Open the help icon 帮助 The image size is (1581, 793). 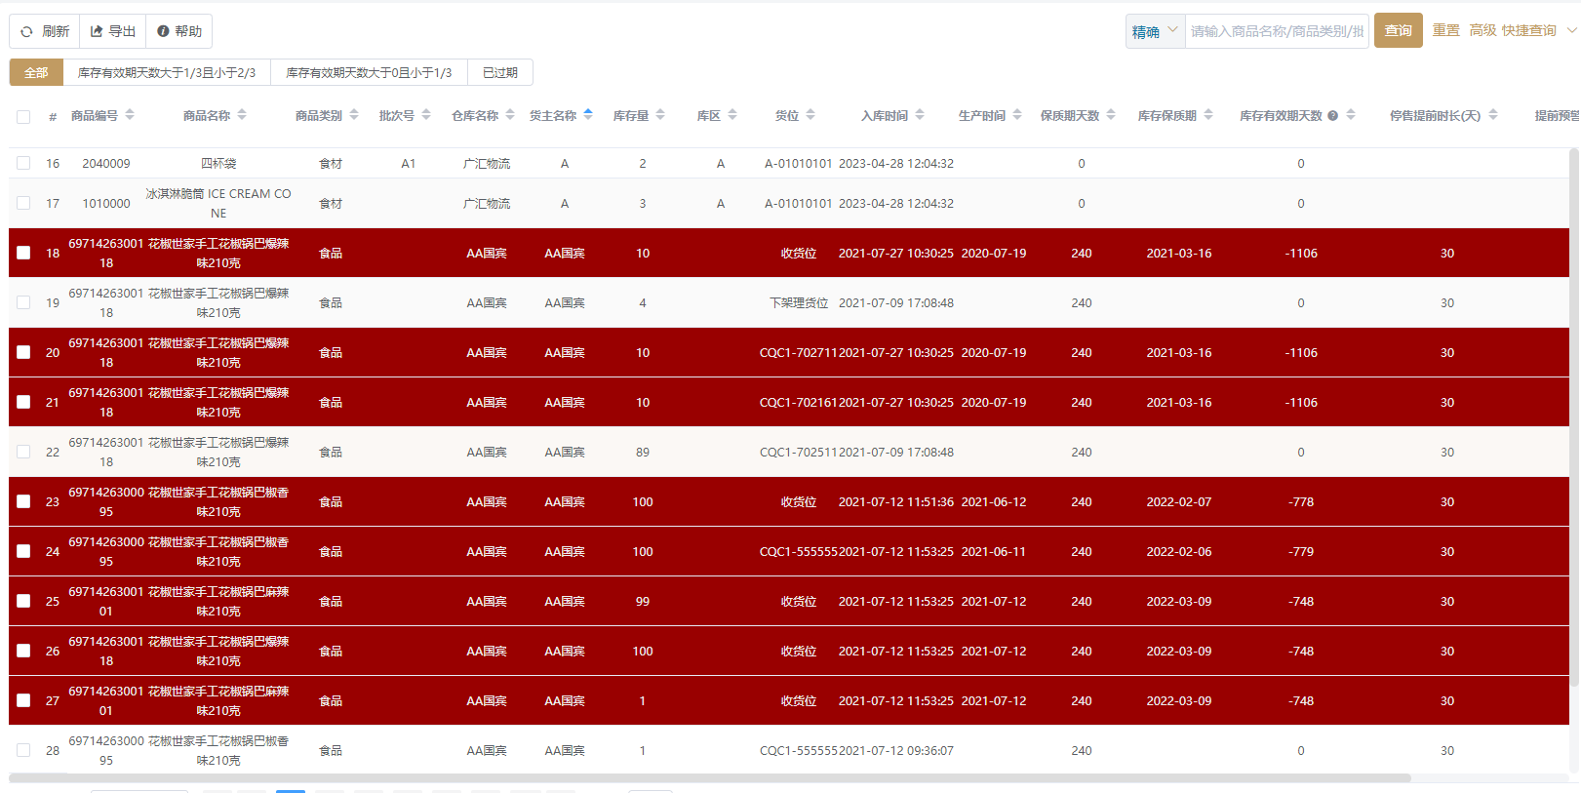179,31
